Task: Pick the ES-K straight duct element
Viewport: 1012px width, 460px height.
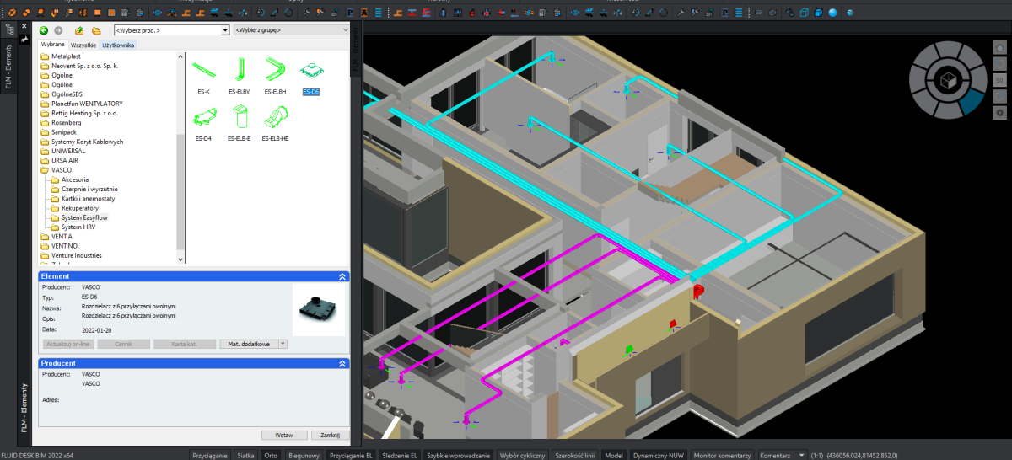Action: (202, 70)
